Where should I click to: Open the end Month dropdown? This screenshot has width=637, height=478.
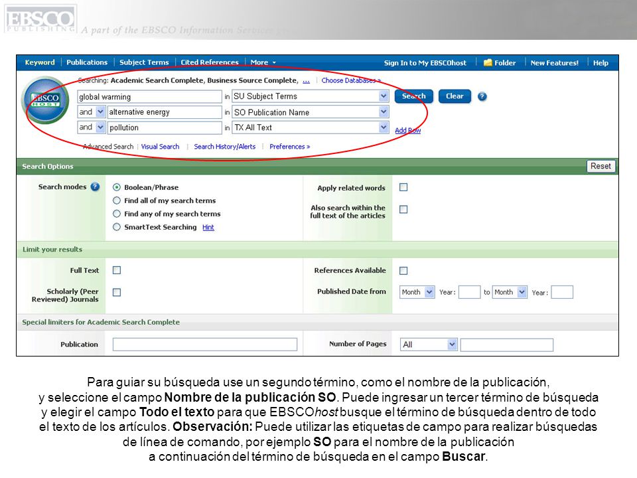[510, 292]
